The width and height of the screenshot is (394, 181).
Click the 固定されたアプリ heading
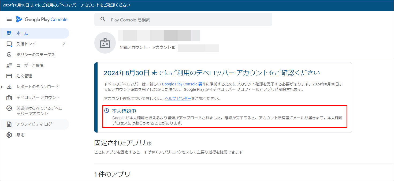click(x=120, y=143)
